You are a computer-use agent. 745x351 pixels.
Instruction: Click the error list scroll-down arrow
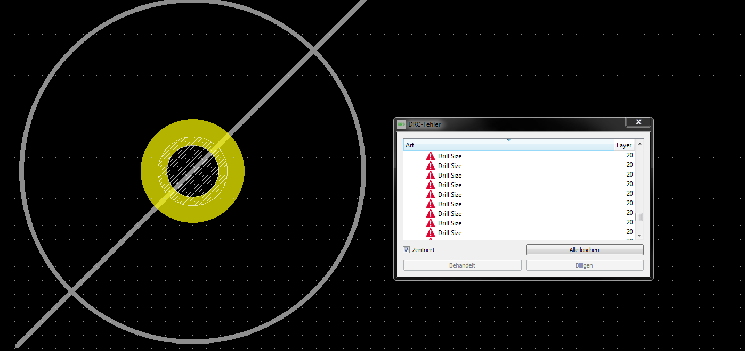[640, 236]
